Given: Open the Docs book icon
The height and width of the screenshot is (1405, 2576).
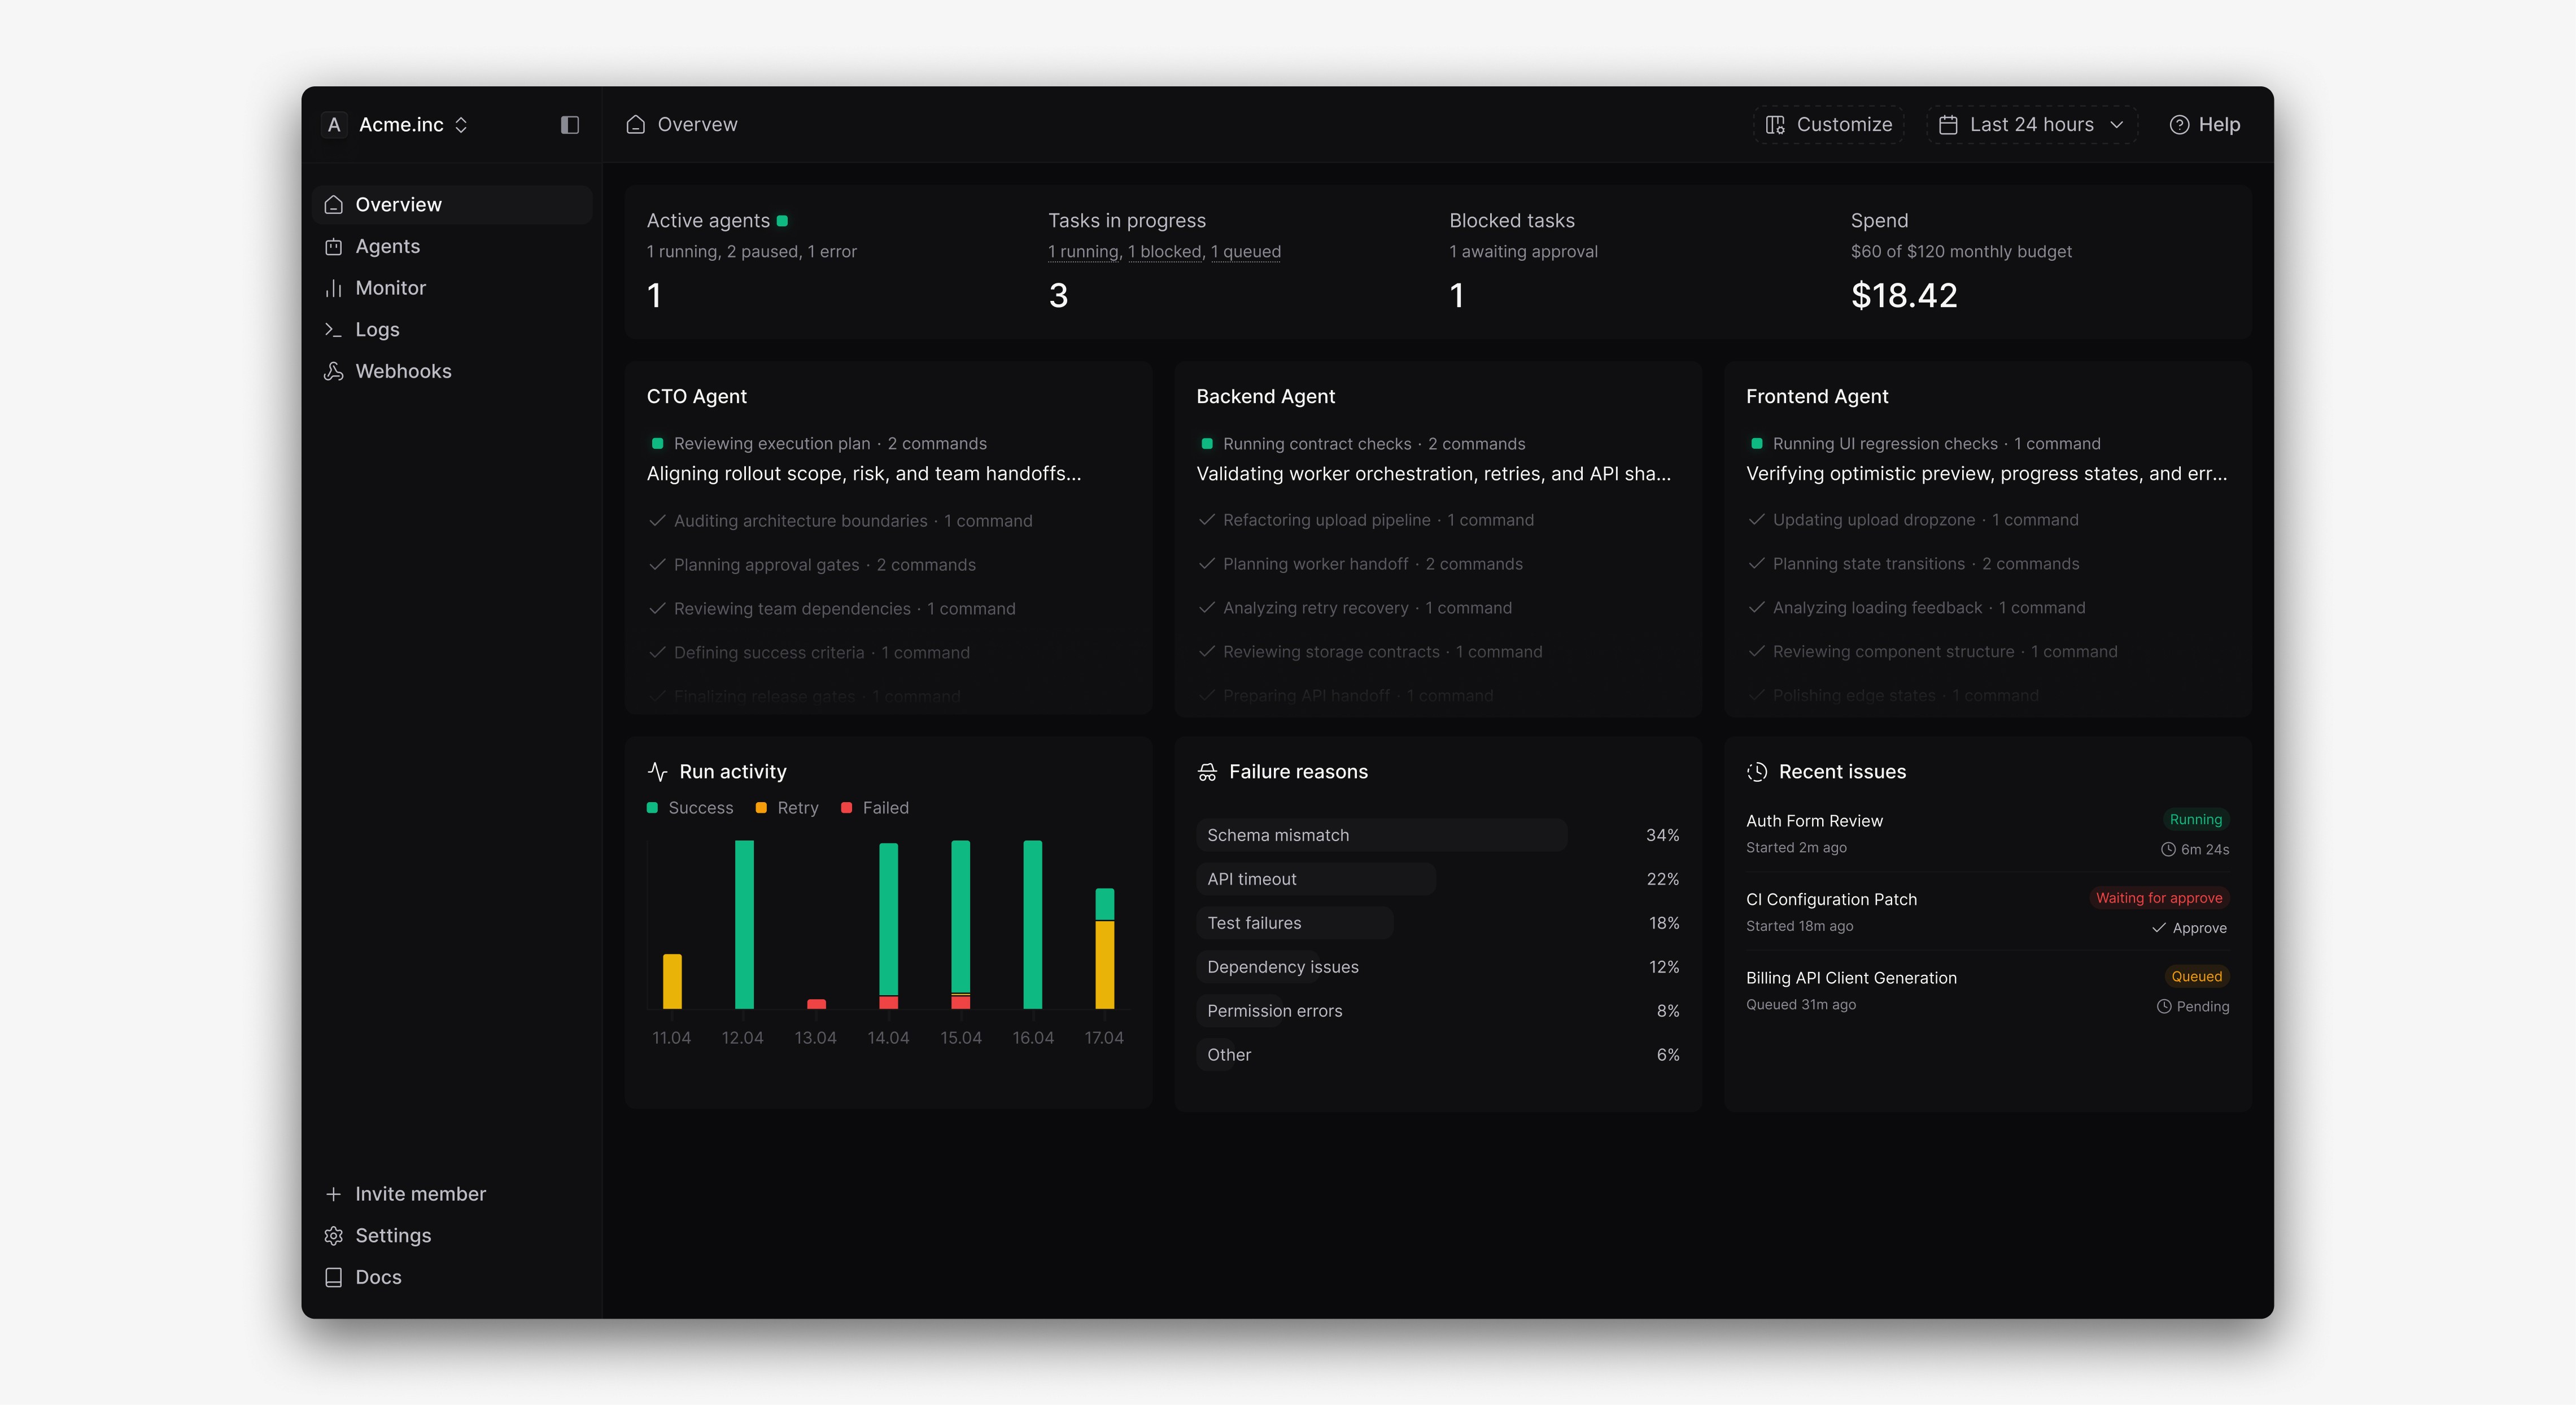Looking at the screenshot, I should point(334,1277).
